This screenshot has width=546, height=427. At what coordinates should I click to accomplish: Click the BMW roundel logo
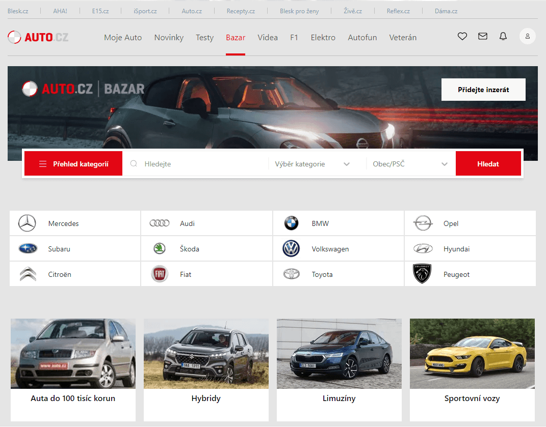point(292,223)
